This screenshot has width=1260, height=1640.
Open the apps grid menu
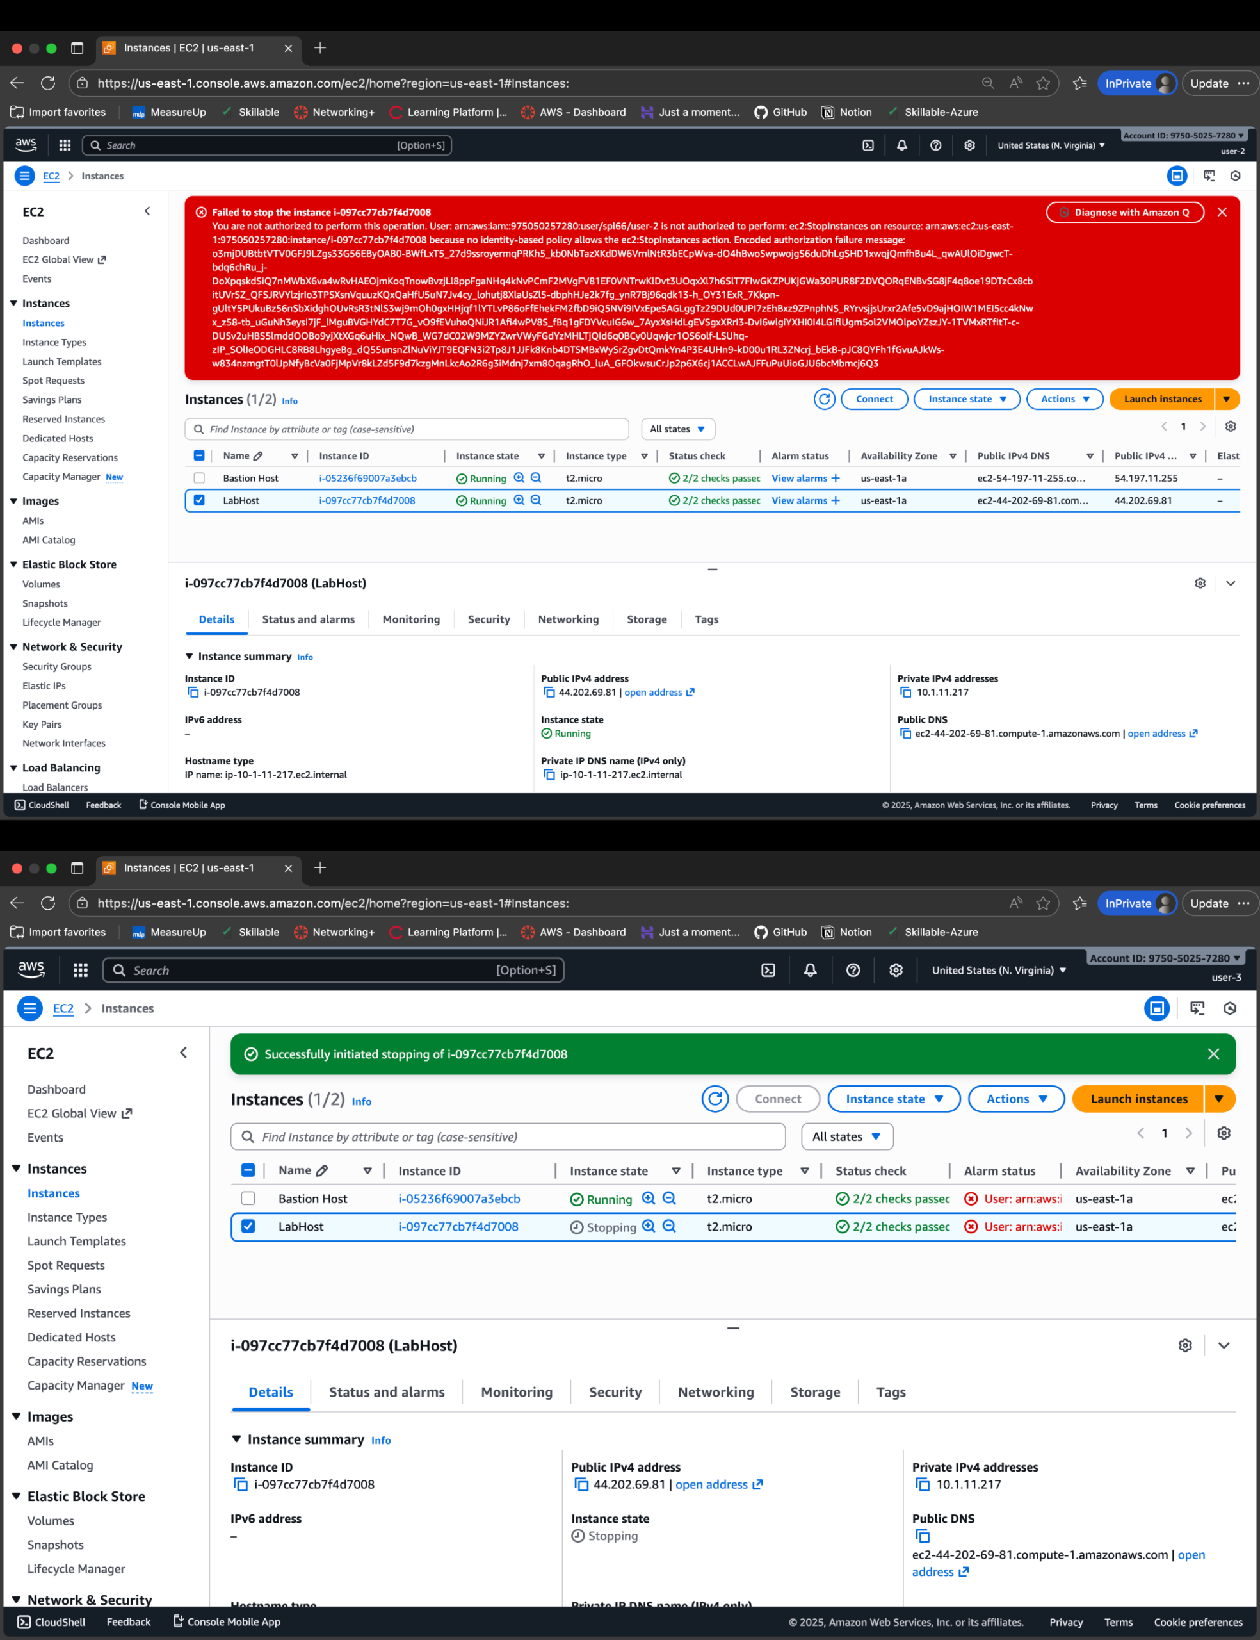coord(65,145)
